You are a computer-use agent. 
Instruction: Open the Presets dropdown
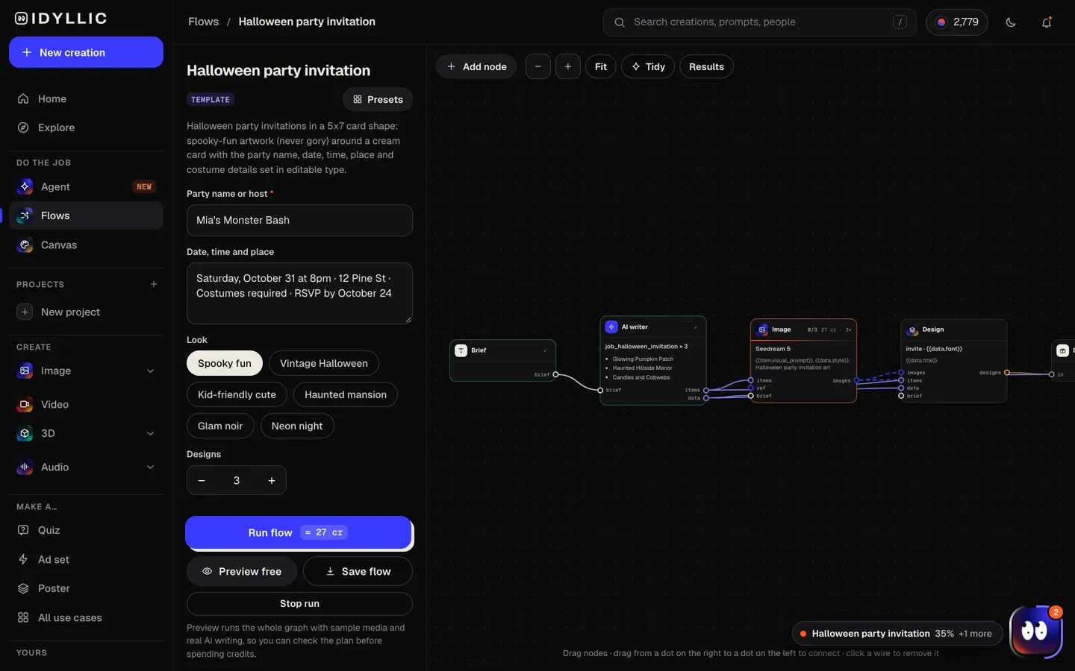378,99
